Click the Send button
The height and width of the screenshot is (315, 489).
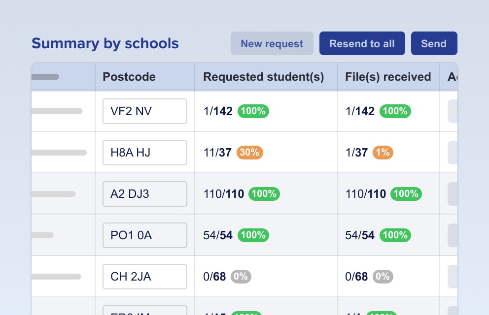(x=434, y=43)
